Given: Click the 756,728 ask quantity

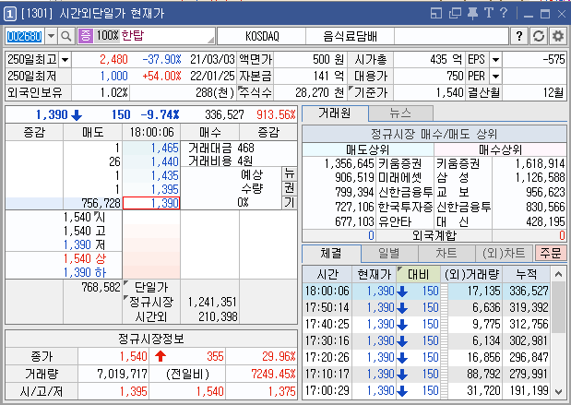Looking at the screenshot, I should point(101,203).
